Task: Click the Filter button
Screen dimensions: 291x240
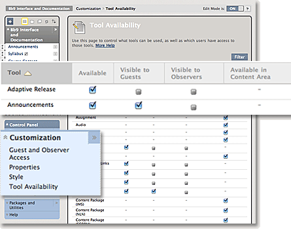Action: tap(239, 57)
